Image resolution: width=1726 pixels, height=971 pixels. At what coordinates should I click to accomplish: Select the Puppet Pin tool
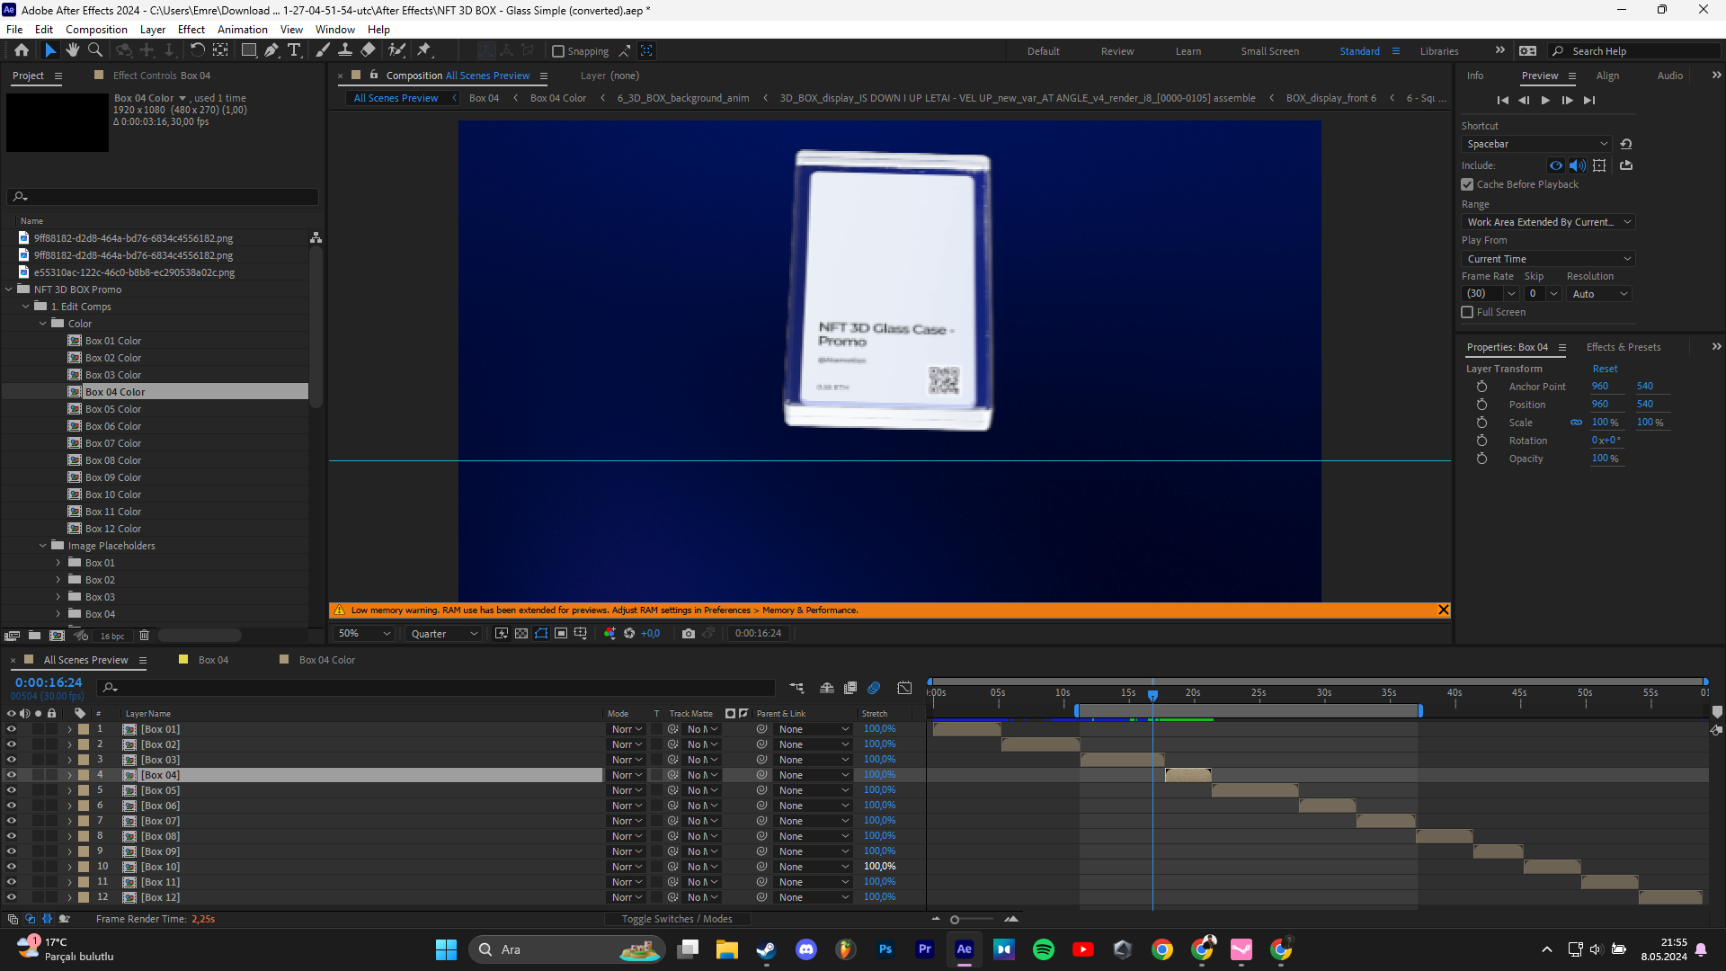click(x=424, y=50)
